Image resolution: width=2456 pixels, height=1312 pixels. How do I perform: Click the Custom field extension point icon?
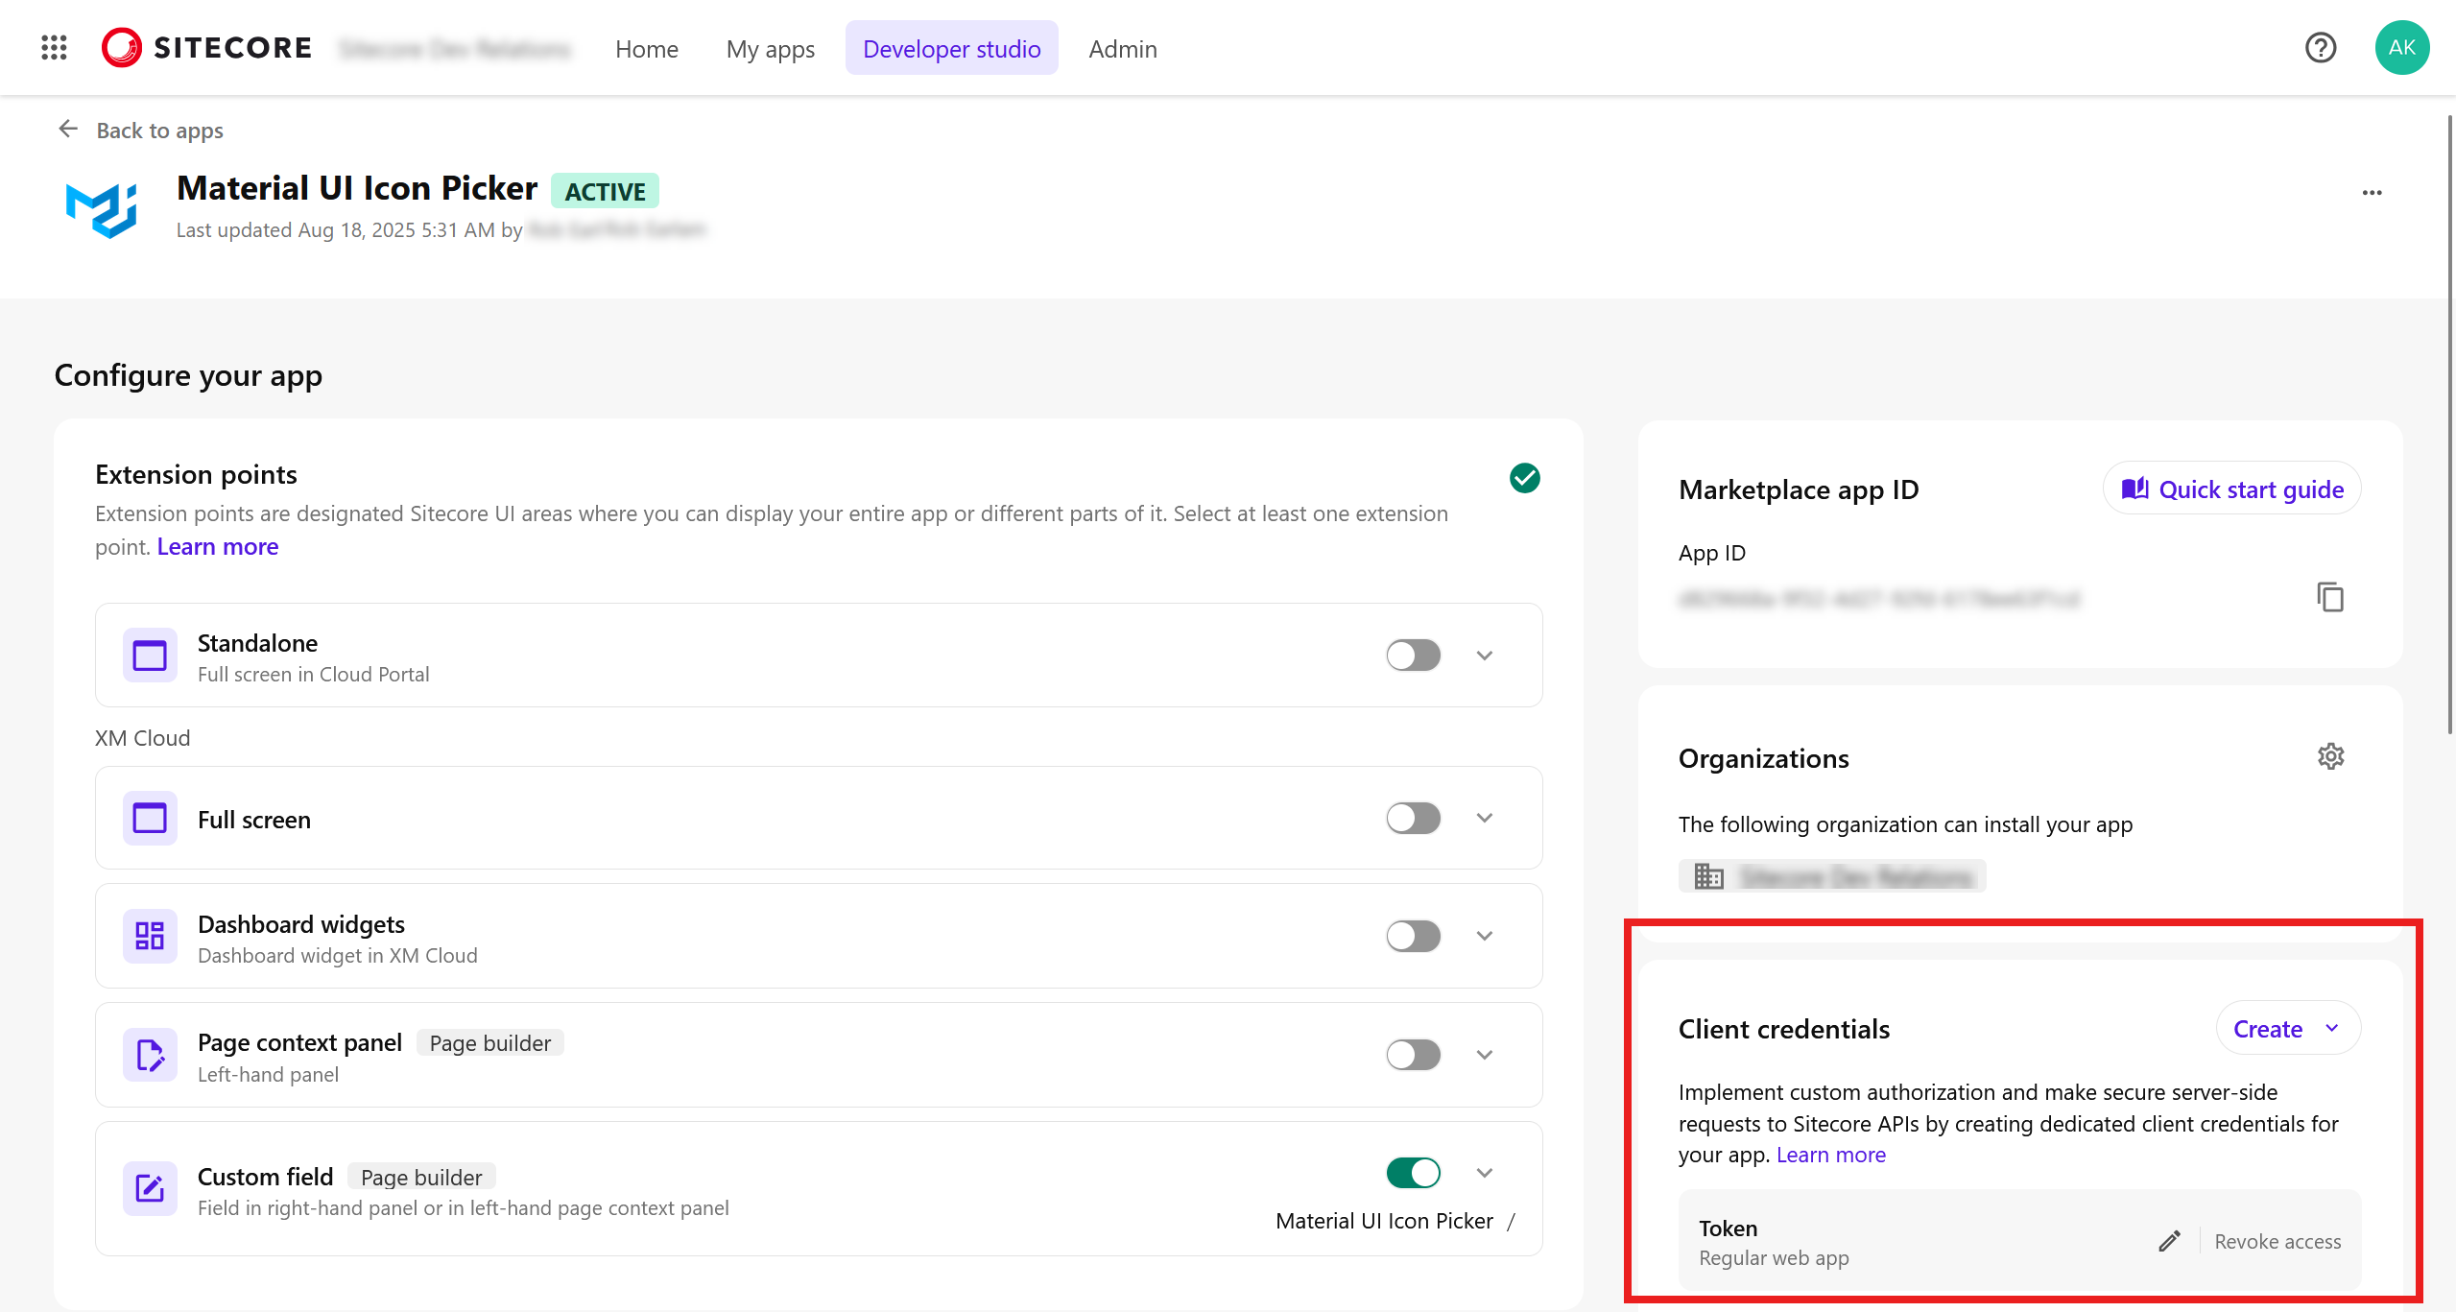(150, 1188)
